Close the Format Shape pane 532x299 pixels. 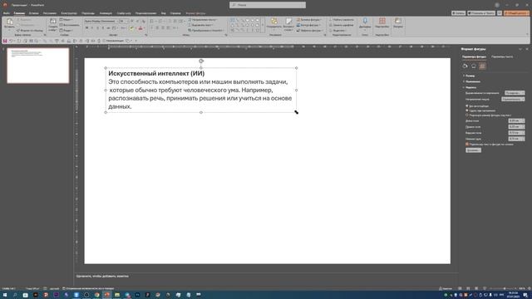pyautogui.click(x=527, y=49)
